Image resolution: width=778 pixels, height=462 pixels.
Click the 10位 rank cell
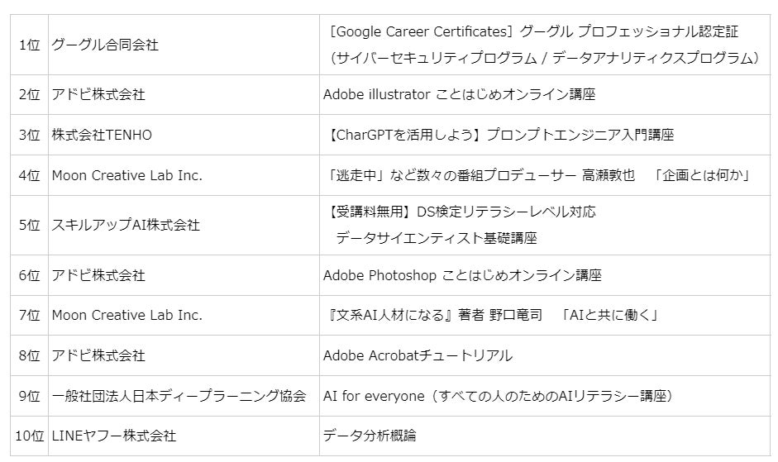[29, 436]
